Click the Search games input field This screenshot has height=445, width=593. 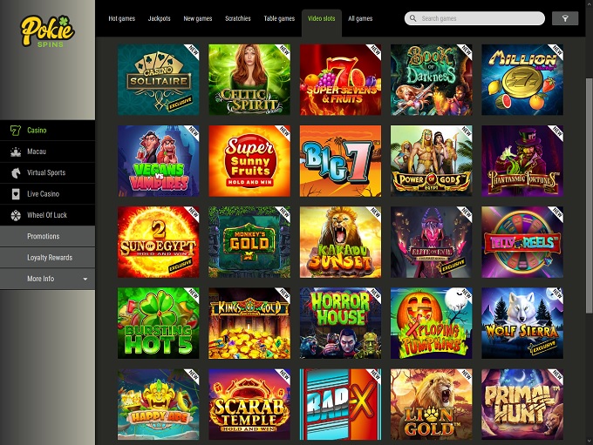pyautogui.click(x=474, y=18)
